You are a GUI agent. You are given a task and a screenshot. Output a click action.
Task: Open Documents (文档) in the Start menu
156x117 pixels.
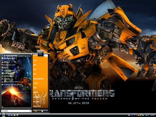[x=35, y=60]
